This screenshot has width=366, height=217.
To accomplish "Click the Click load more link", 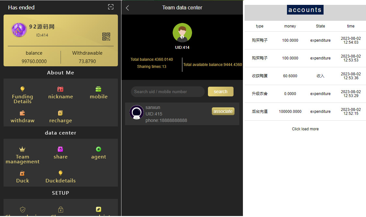I will (305, 129).
